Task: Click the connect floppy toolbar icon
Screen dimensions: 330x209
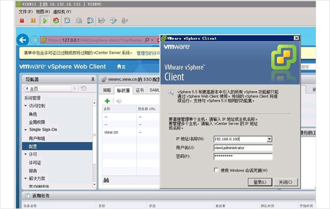Action: click(101, 21)
